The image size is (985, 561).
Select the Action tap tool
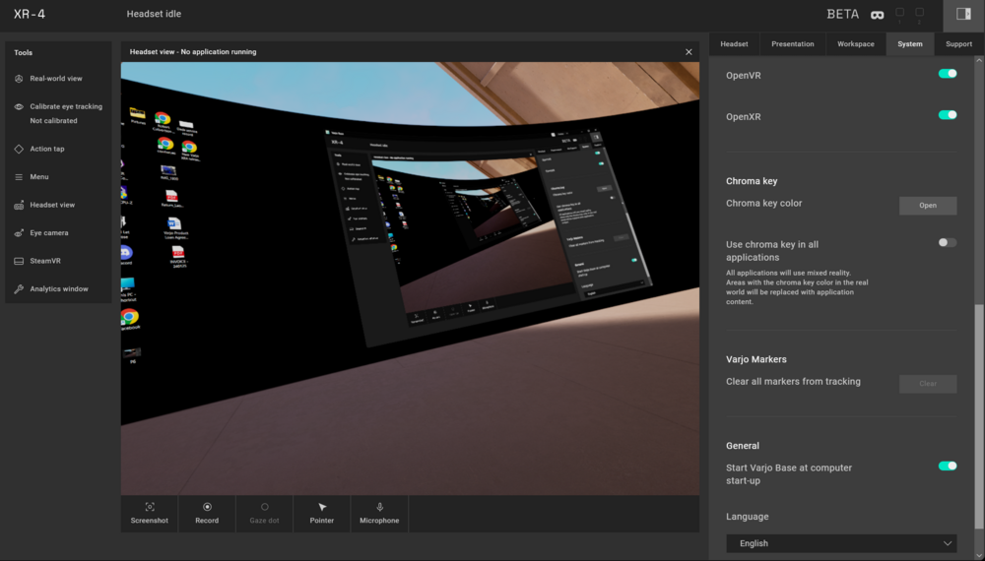46,149
